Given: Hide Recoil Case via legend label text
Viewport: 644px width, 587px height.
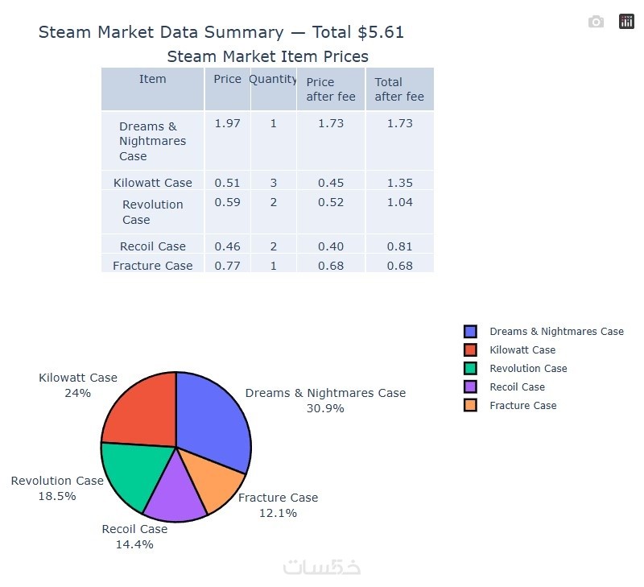Looking at the screenshot, I should (517, 387).
